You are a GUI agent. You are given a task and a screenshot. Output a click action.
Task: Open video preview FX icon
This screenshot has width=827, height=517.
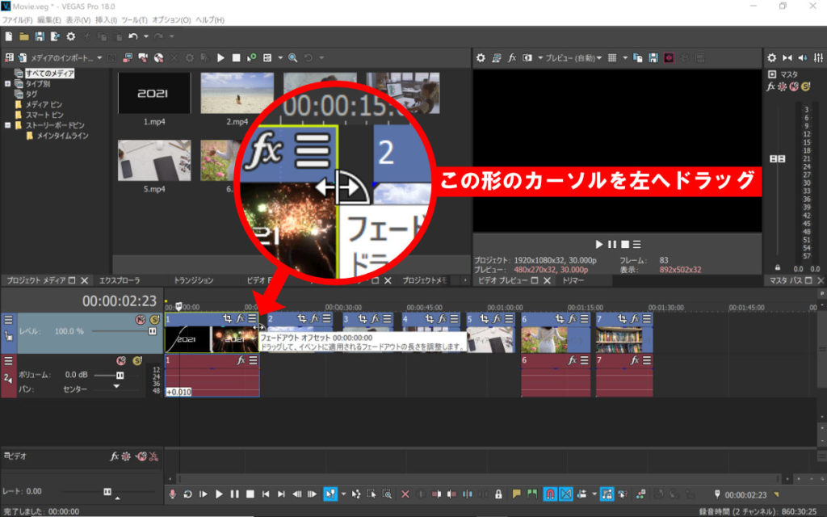512,58
